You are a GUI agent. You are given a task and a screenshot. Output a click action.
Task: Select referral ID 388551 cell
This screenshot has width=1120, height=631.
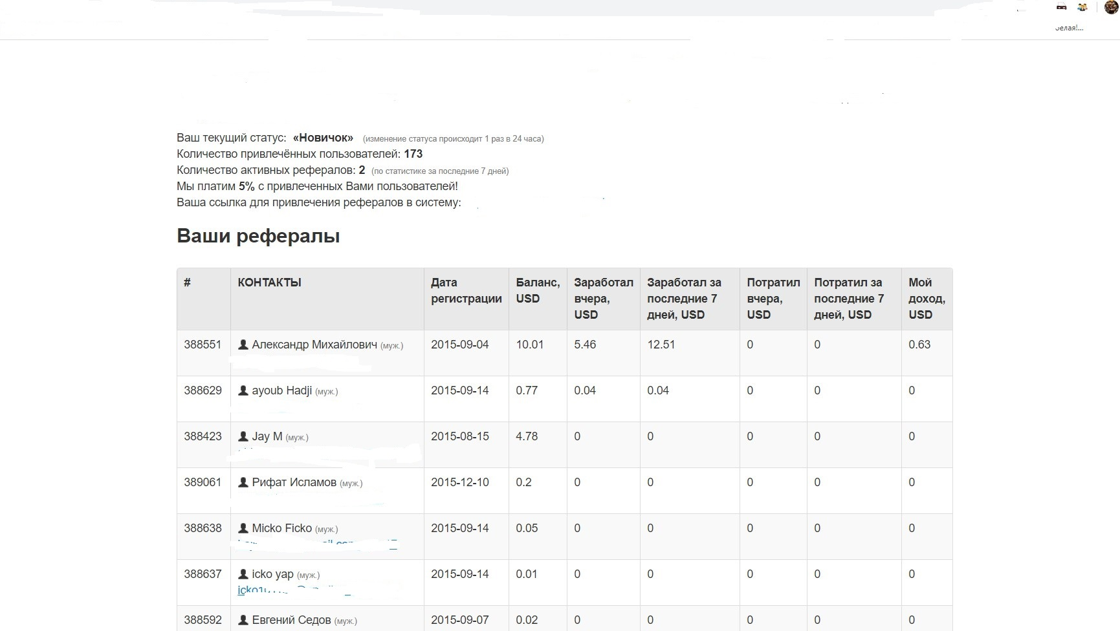click(x=203, y=345)
